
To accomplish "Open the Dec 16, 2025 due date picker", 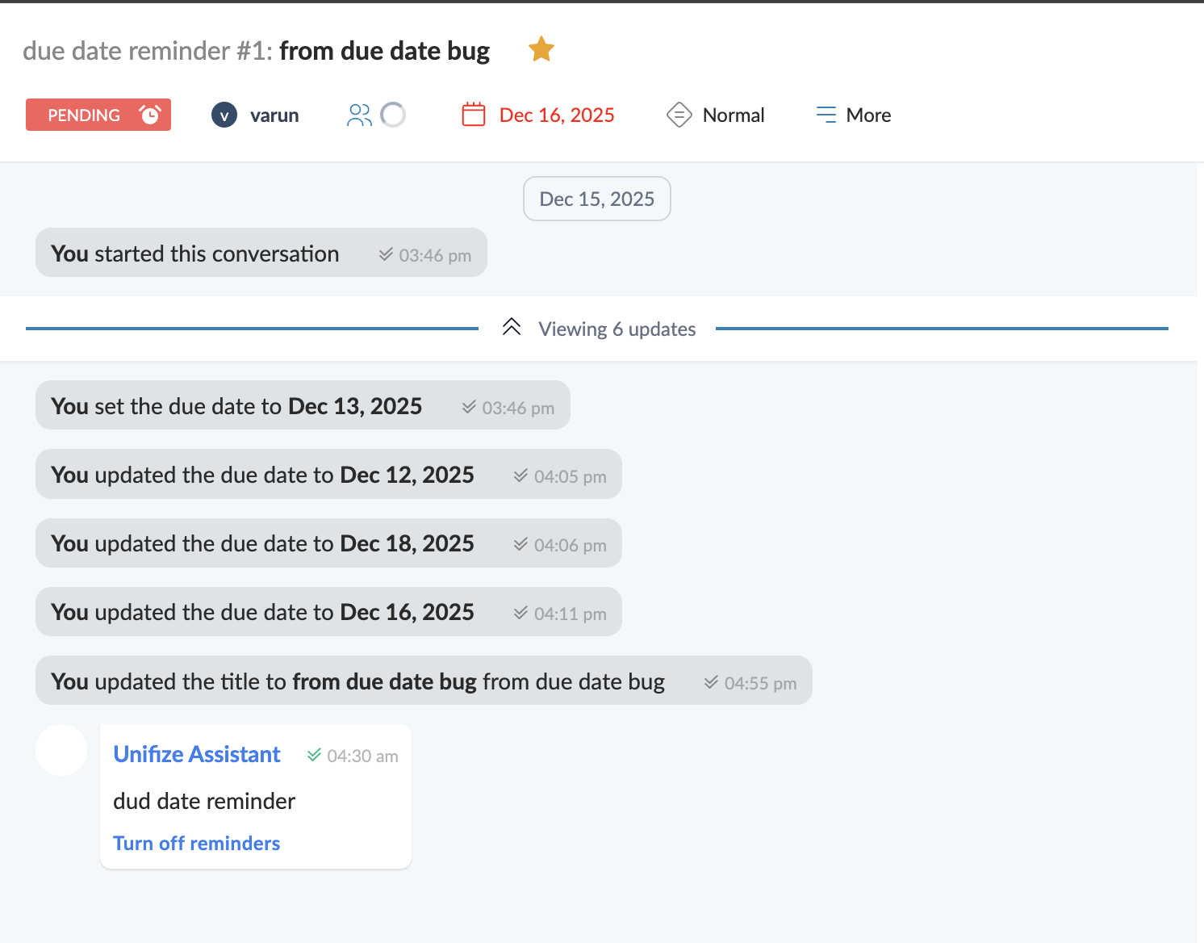I will click(557, 115).
